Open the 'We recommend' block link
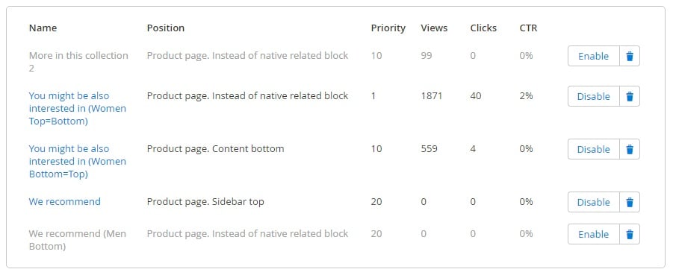The height and width of the screenshot is (275, 673). click(65, 201)
